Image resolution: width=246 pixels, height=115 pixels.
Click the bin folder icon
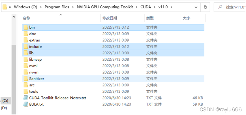25,27
